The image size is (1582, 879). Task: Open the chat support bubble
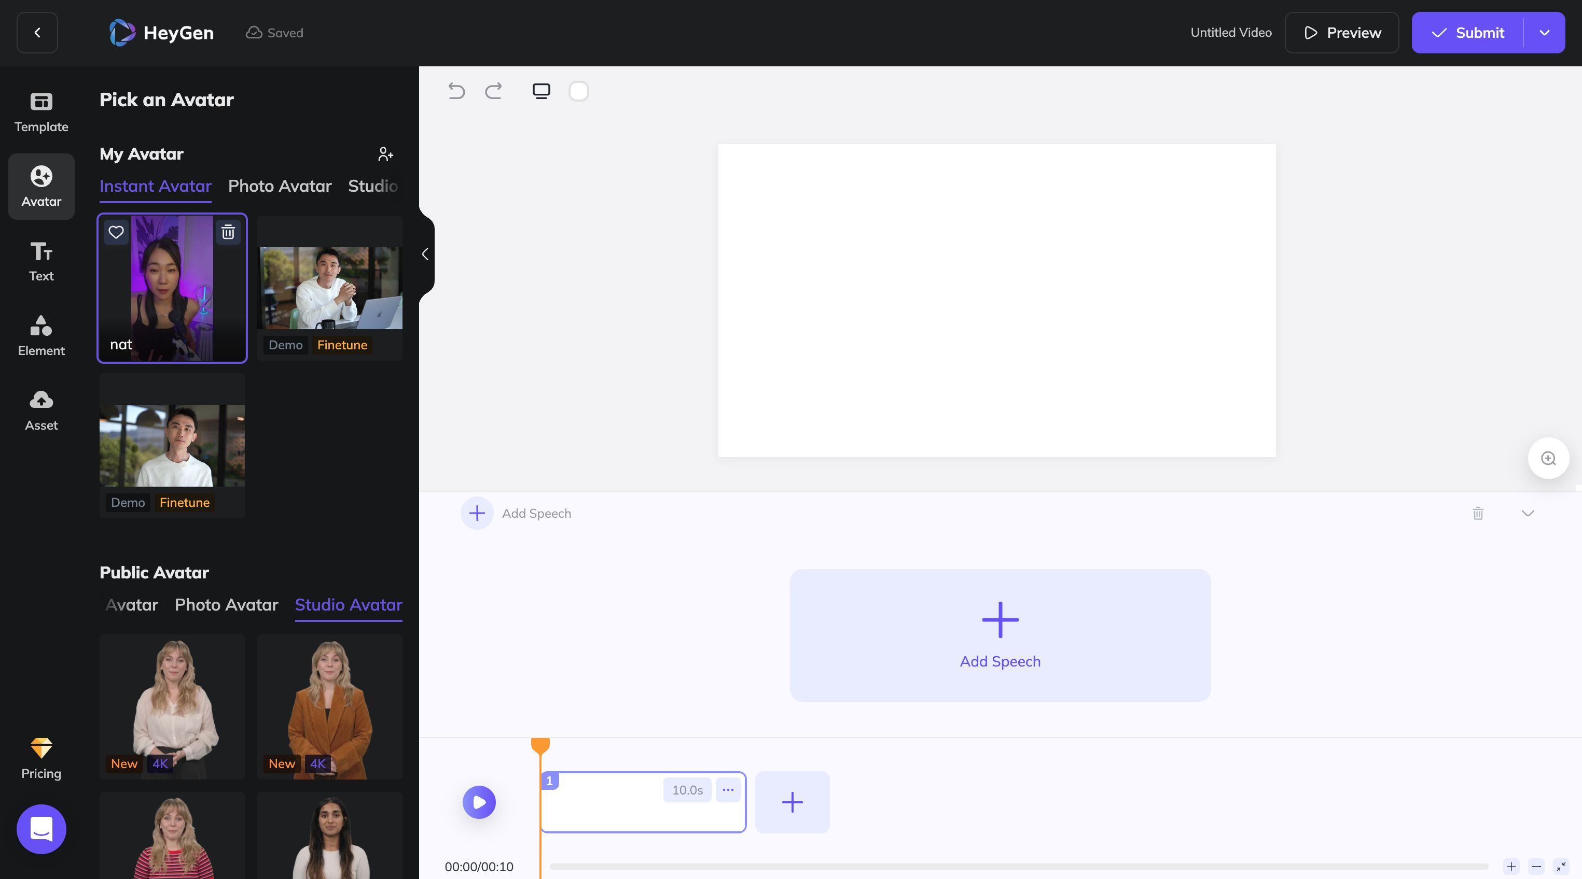pyautogui.click(x=41, y=829)
